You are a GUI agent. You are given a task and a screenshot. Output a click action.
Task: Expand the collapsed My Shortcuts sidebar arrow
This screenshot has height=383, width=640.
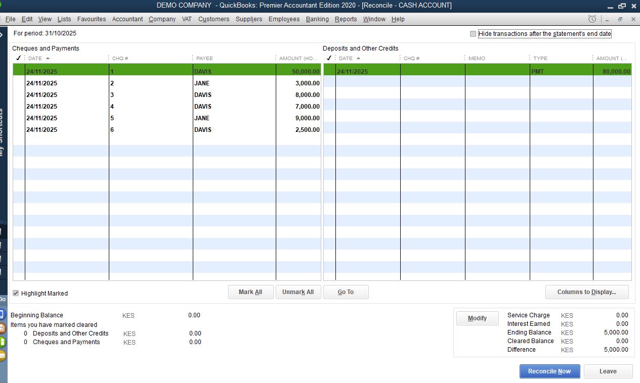tap(2, 35)
